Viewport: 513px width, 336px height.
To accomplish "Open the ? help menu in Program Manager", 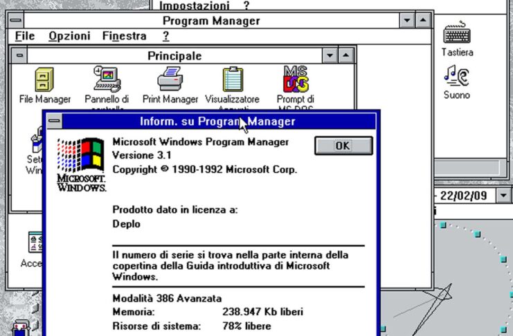I will [x=166, y=36].
